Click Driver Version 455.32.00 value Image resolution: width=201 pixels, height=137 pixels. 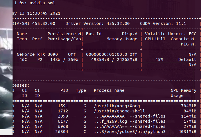[118, 23]
